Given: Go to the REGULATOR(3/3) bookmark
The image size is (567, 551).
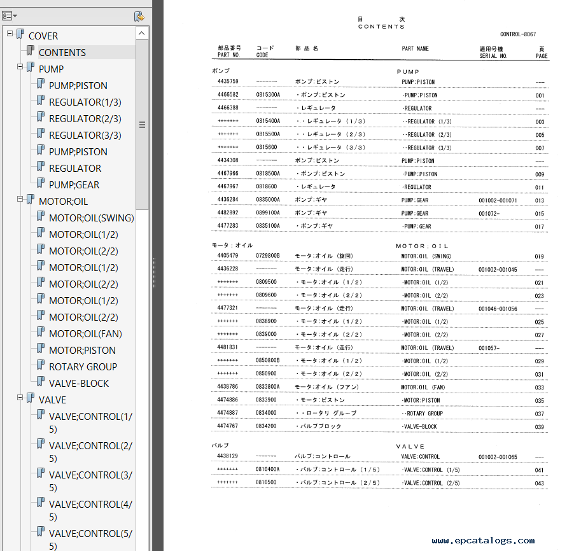Looking at the screenshot, I should coord(85,136).
